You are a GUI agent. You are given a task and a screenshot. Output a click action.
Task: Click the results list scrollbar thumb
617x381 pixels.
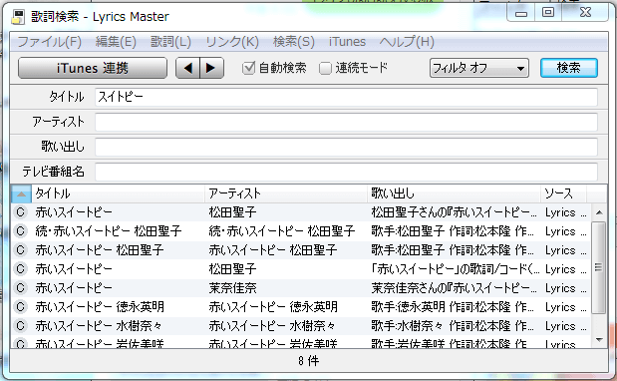[x=599, y=267]
